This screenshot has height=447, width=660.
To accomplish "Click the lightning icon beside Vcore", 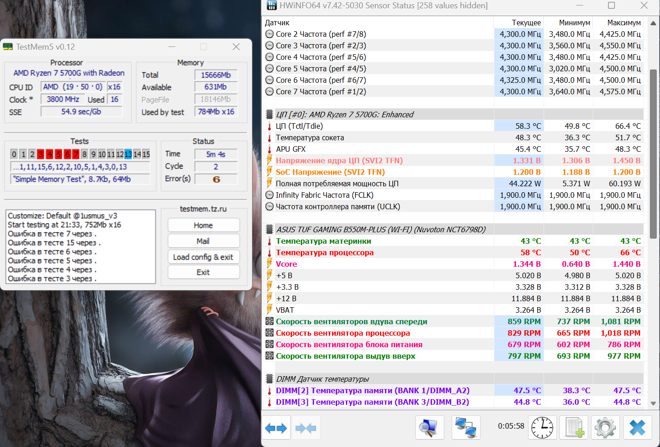I will tap(270, 264).
